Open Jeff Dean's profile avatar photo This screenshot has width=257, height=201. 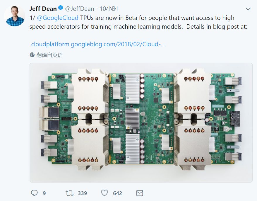tap(15, 16)
